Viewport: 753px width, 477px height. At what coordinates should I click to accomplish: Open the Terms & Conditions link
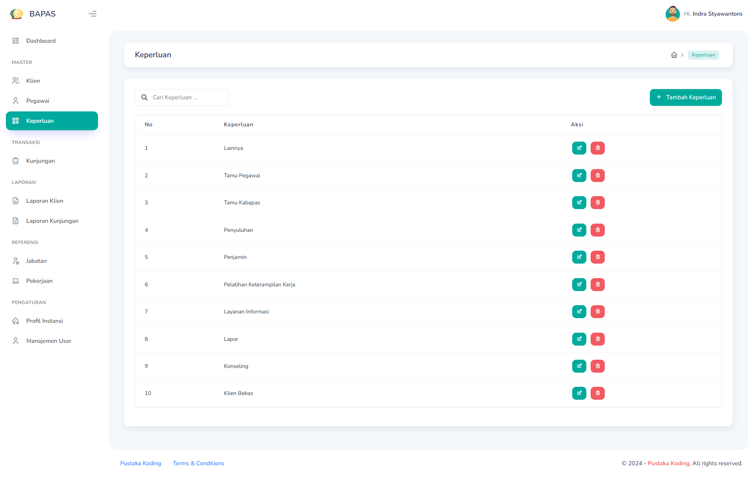198,463
